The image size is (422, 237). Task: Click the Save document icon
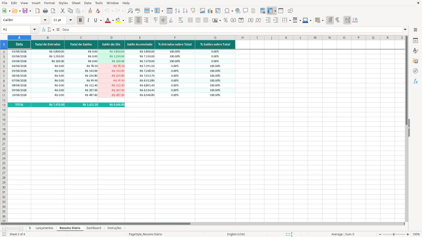[x=25, y=11]
